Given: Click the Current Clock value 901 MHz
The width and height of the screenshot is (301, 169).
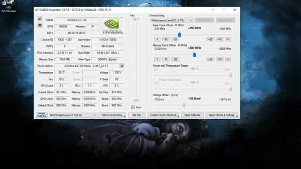Looking at the screenshot, I should click(62, 92).
